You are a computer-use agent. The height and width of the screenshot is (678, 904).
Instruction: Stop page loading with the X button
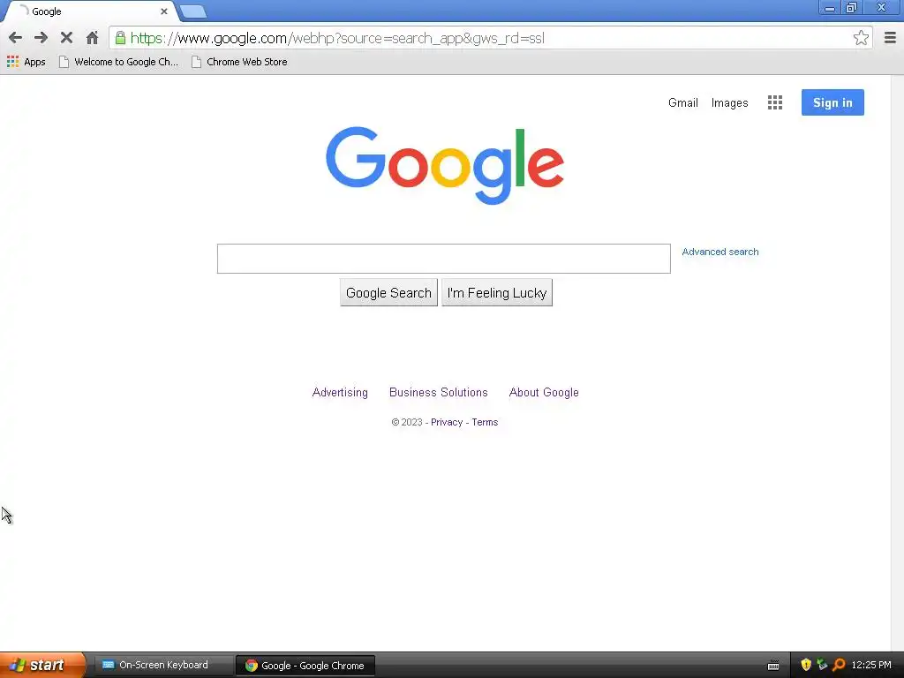click(x=66, y=38)
